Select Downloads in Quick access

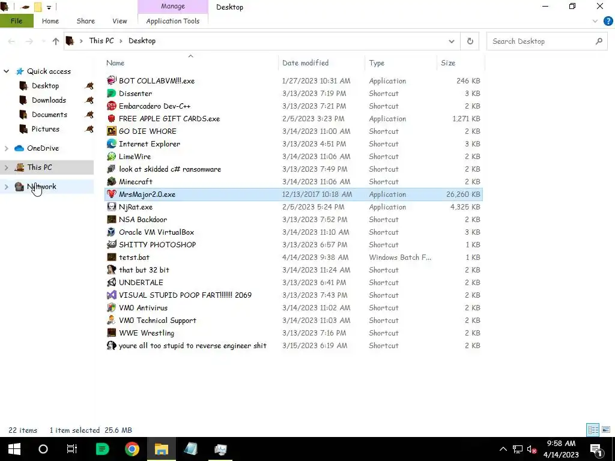(49, 100)
